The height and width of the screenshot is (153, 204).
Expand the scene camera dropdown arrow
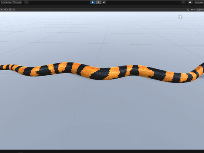(195, 10)
